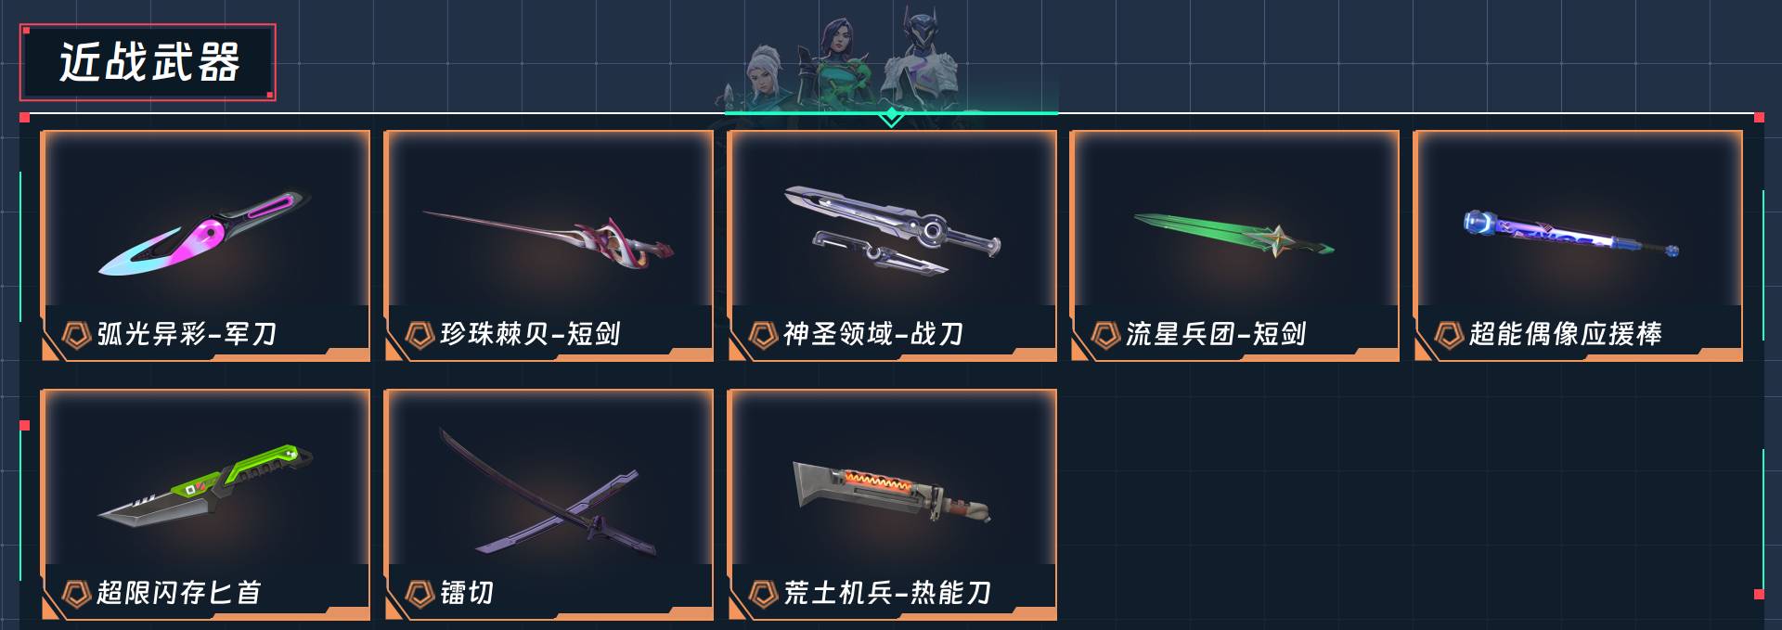Select the 超能偶像应援棒 glow stick image

click(1571, 234)
